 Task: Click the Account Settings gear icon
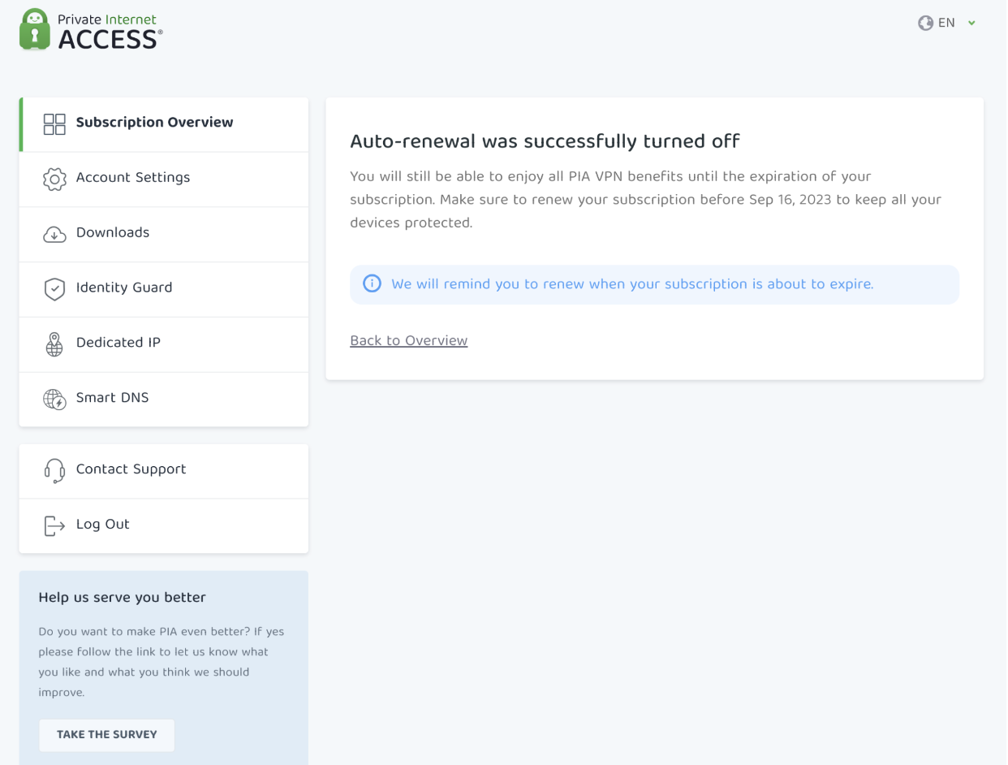[x=54, y=179]
